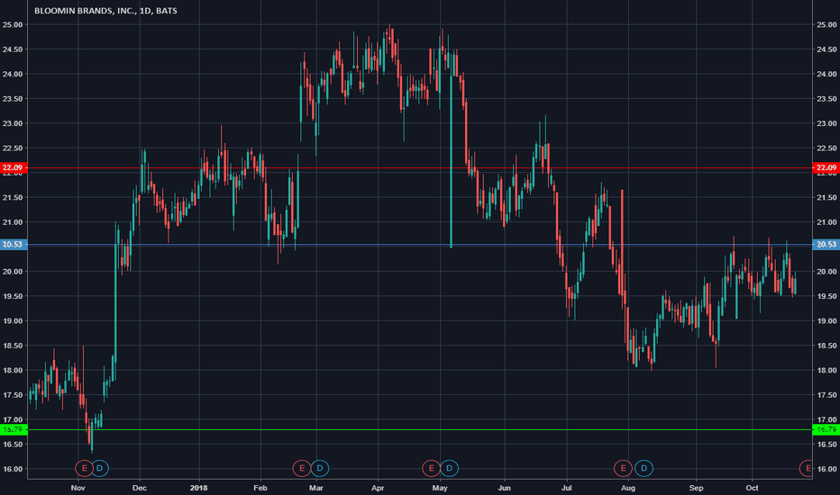Select the red 22.09 label on left axis

(14, 168)
